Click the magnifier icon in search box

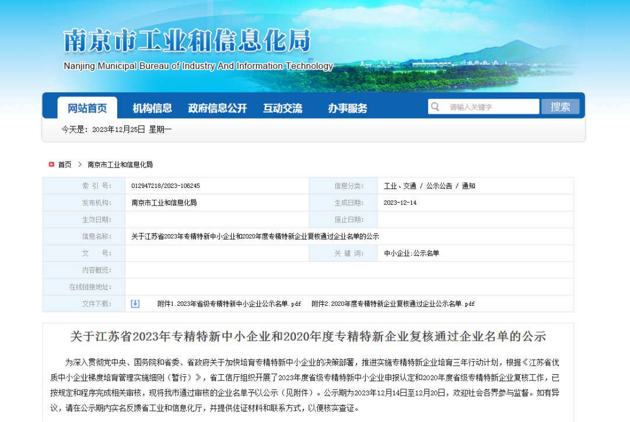(435, 107)
